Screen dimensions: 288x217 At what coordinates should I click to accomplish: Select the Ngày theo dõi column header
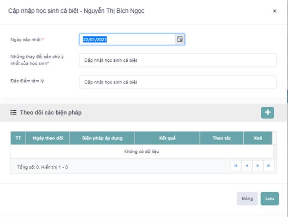[x=48, y=138]
